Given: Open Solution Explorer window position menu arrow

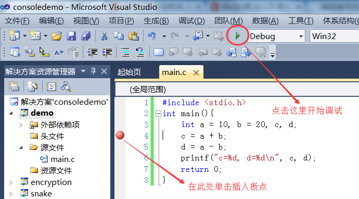Looking at the screenshot, I should [x=83, y=71].
